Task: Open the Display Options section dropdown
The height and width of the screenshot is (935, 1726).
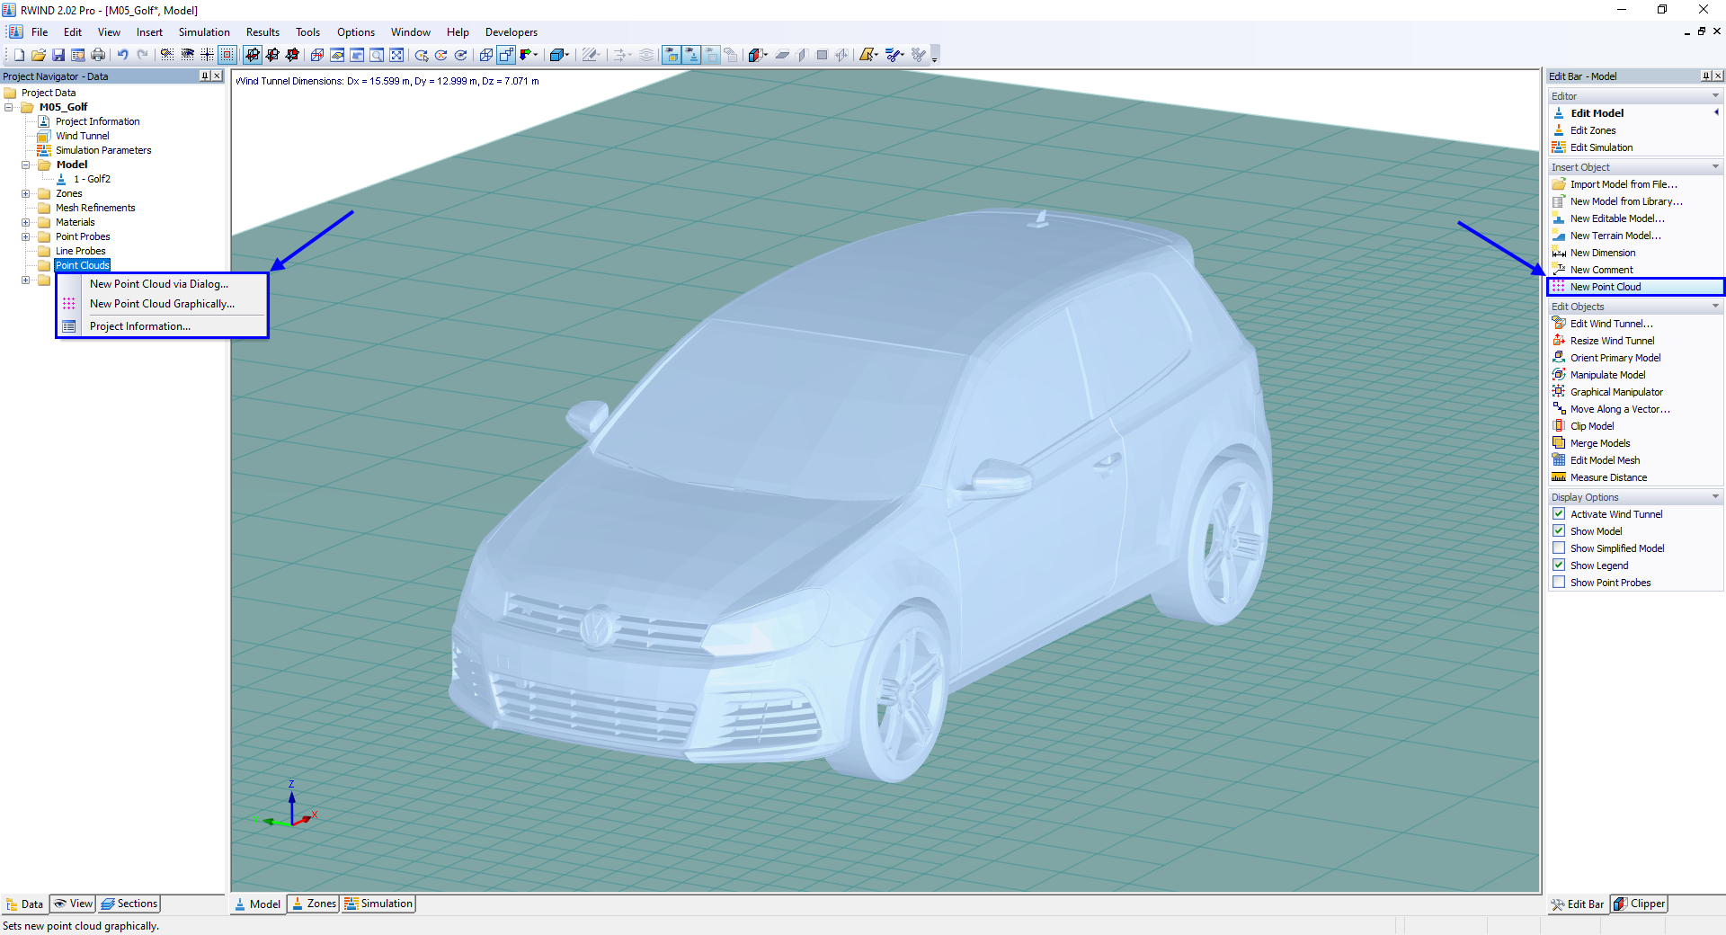Action: point(1716,496)
